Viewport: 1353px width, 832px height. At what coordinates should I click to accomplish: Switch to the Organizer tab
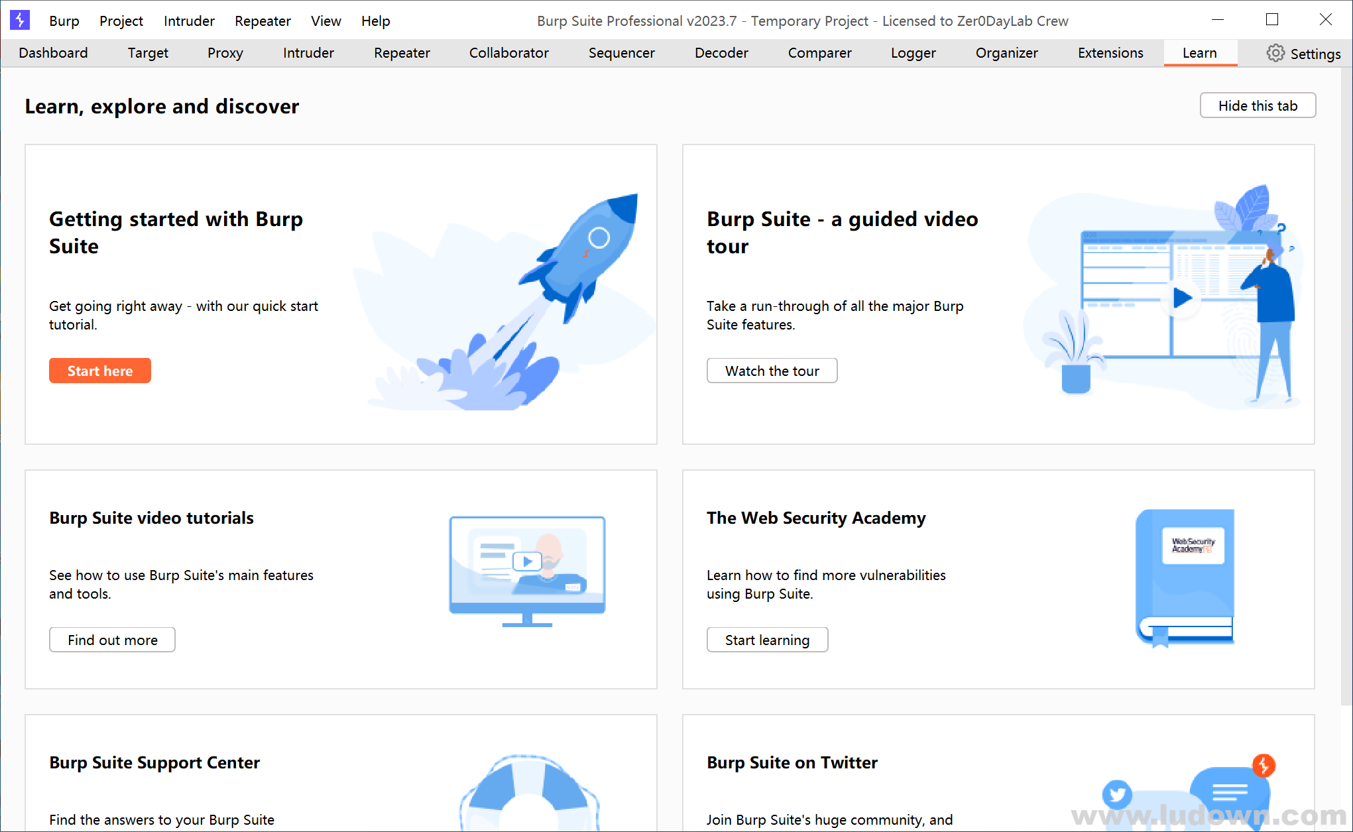(1006, 53)
